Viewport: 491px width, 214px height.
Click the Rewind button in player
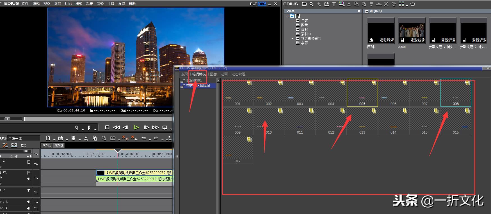point(116,127)
